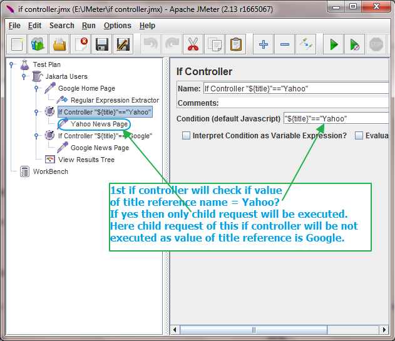Click the scrollbar right arrow
The height and width of the screenshot is (341, 395).
pos(384,330)
